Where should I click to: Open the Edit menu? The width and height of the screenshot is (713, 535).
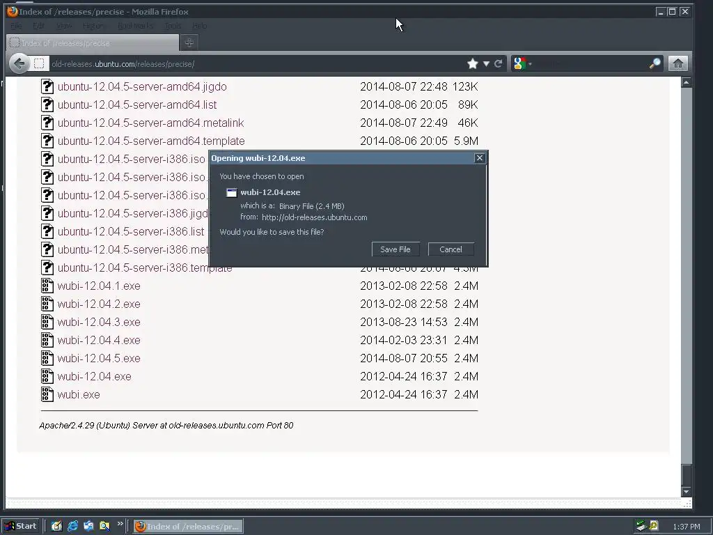click(39, 26)
